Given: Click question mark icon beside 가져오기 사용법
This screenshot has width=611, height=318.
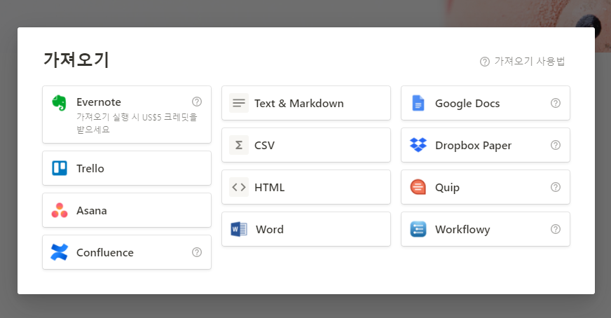Looking at the screenshot, I should 485,62.
